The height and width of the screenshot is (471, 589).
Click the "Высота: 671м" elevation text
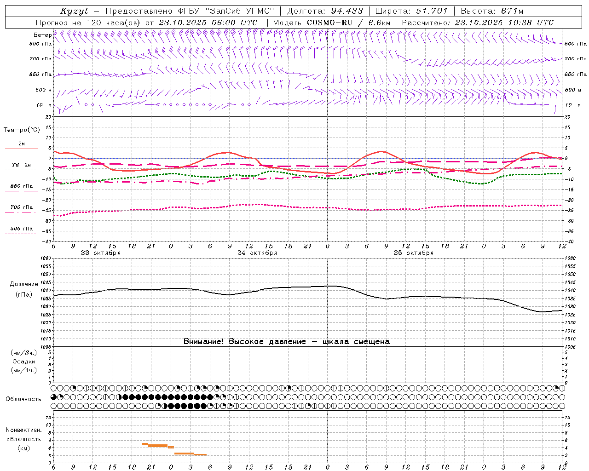click(492, 11)
